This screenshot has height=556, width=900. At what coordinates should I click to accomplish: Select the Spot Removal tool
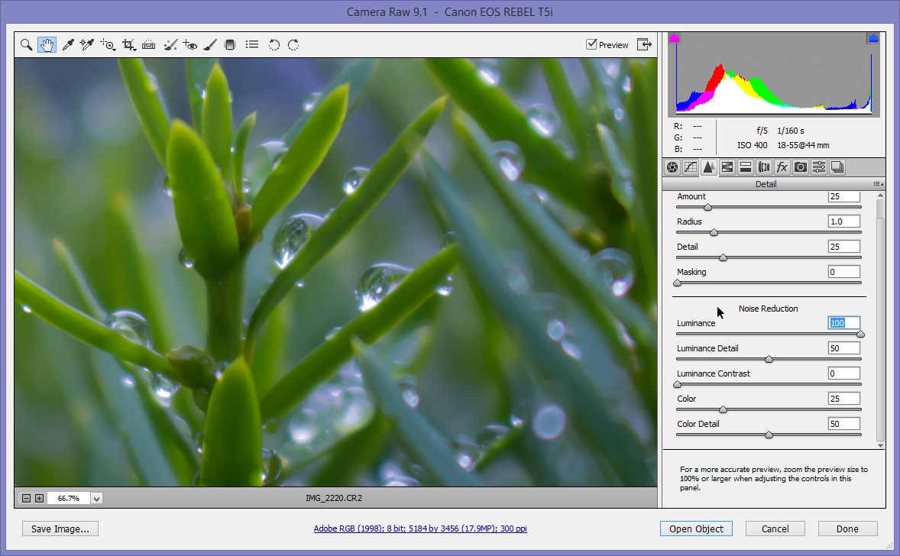[170, 44]
